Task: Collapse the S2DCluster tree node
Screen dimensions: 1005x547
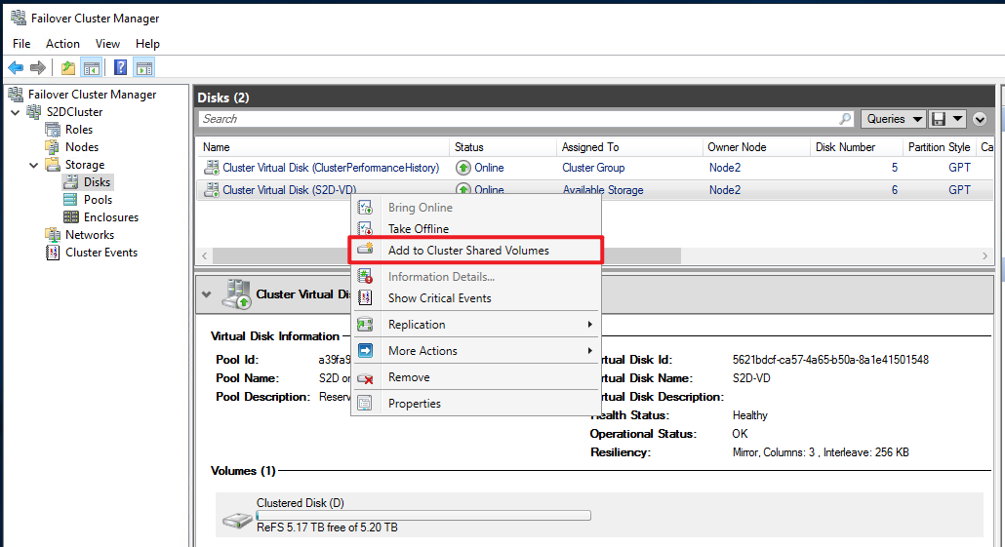Action: click(16, 112)
